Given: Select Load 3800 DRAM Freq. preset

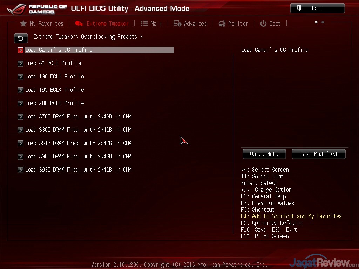Looking at the screenshot, I should (78, 130).
